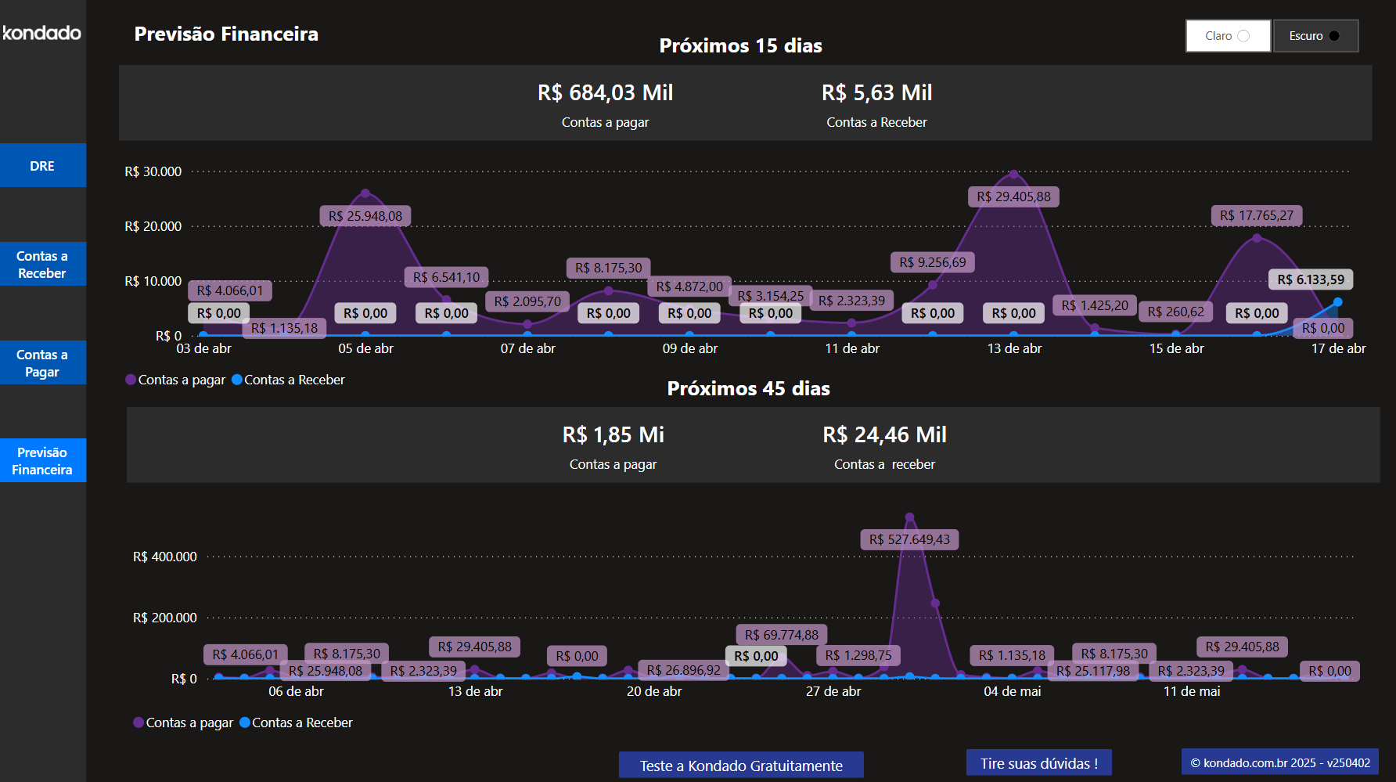Click the R$ 17.765,27 data label on 16 de abr
Image resolution: width=1396 pixels, height=782 pixels.
point(1256,215)
